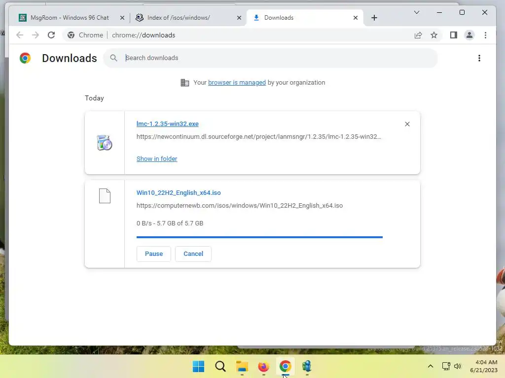The height and width of the screenshot is (378, 505).
Task: Click the Today date heading
Action: tap(94, 98)
